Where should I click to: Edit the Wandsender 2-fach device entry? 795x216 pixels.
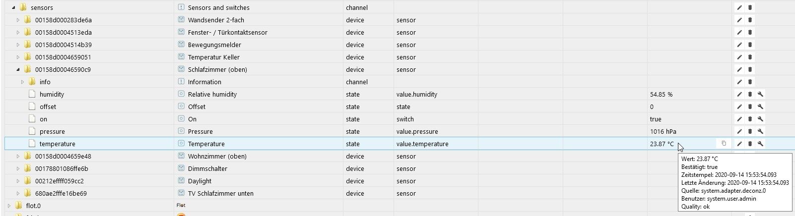click(x=739, y=20)
